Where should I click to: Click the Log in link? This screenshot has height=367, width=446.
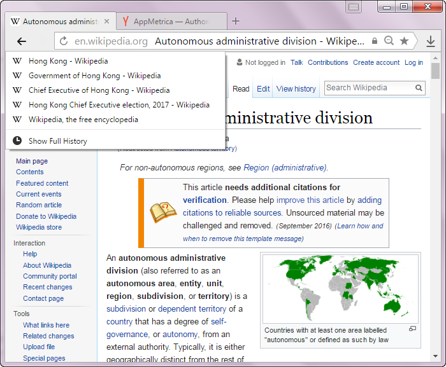414,62
